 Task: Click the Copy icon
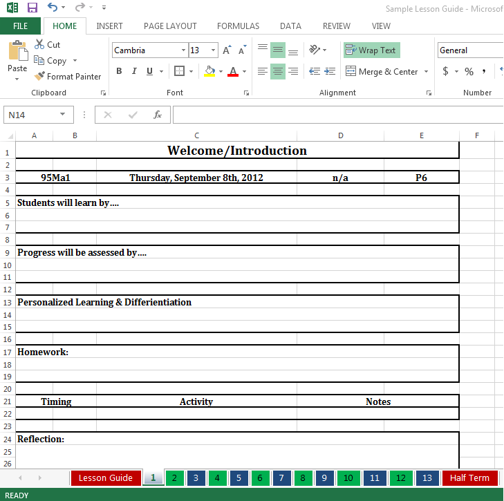[39, 60]
